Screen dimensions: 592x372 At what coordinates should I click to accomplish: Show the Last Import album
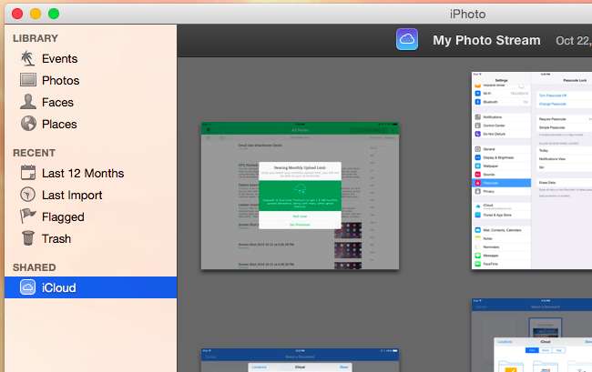pyautogui.click(x=90, y=195)
